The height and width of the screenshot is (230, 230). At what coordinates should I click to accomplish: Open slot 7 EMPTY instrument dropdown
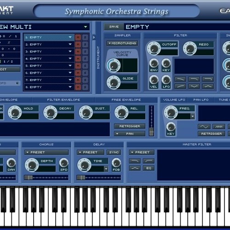tap(70, 80)
